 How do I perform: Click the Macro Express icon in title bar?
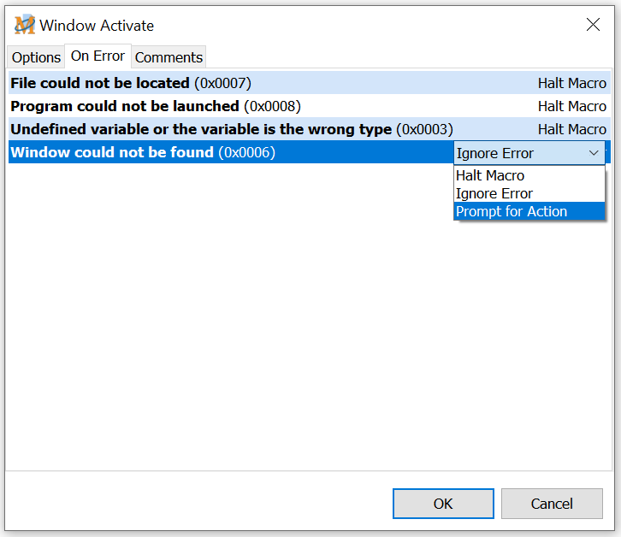[x=24, y=25]
